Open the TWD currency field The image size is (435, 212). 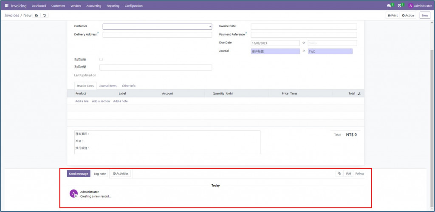click(330, 51)
